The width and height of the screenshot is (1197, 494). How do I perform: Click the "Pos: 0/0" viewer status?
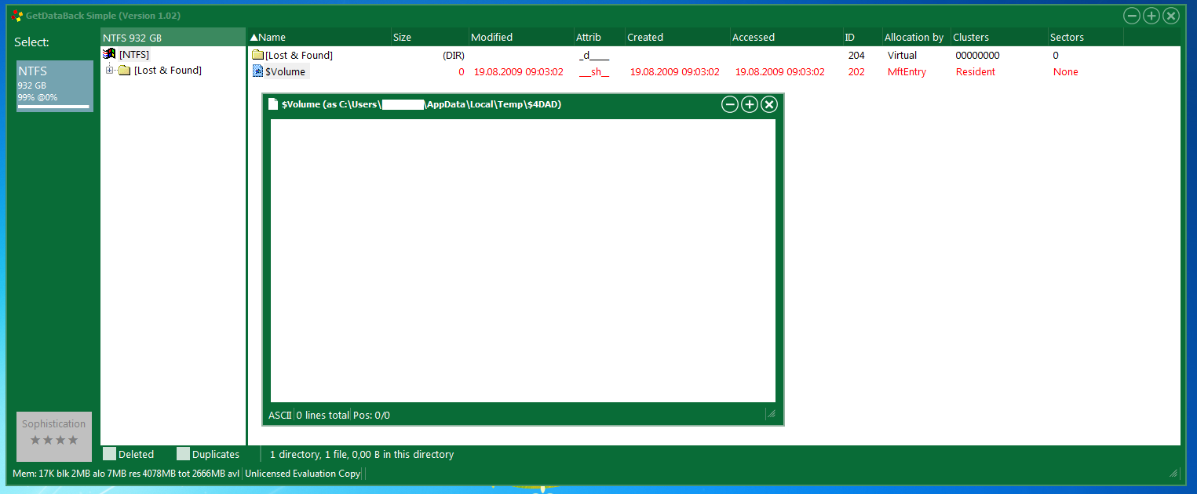pos(371,415)
